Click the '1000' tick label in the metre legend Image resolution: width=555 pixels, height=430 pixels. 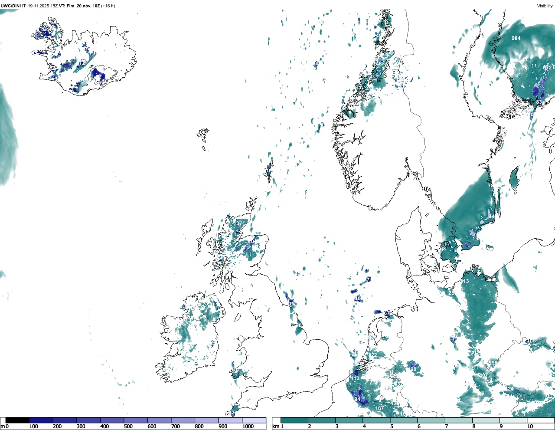tap(248, 427)
